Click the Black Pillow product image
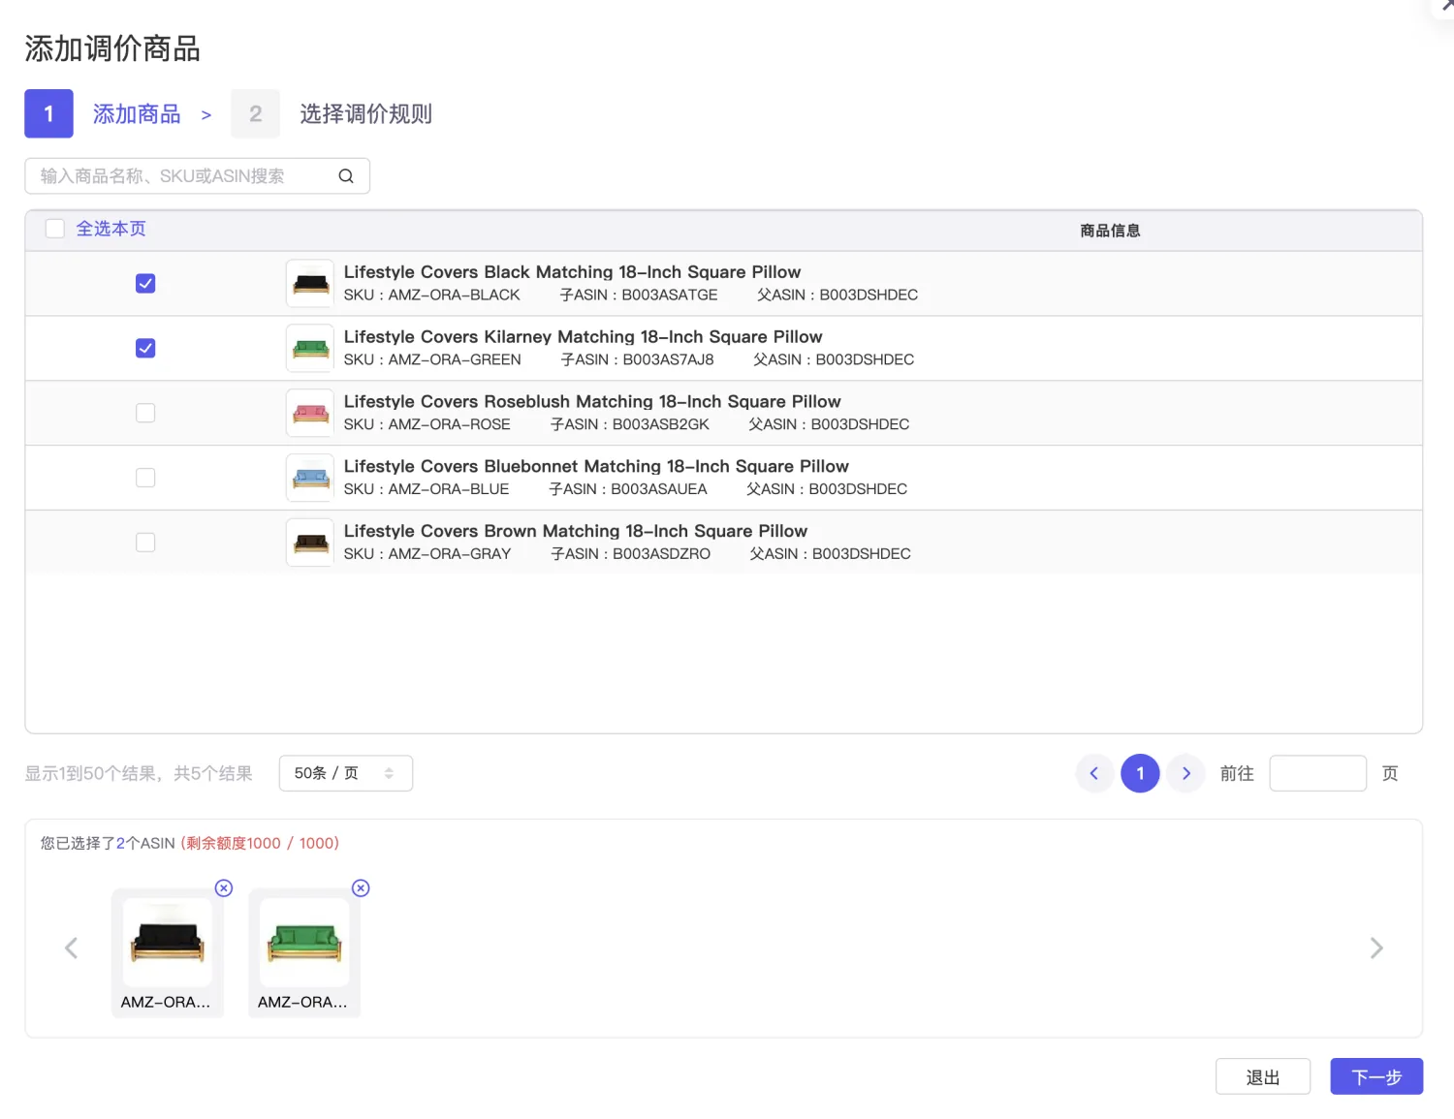This screenshot has height=1119, width=1454. click(x=310, y=284)
